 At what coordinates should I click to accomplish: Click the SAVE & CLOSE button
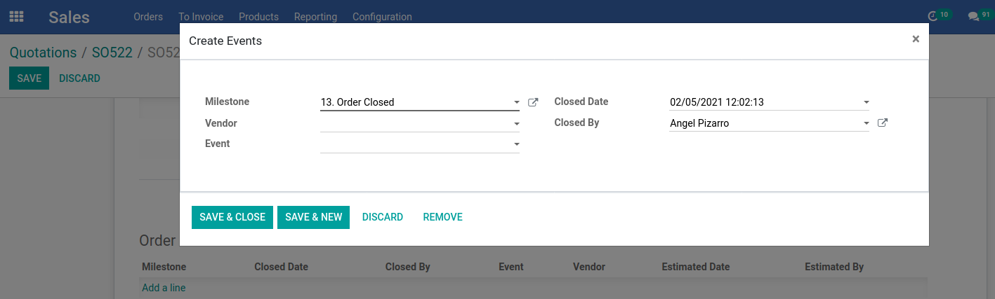[x=232, y=217]
